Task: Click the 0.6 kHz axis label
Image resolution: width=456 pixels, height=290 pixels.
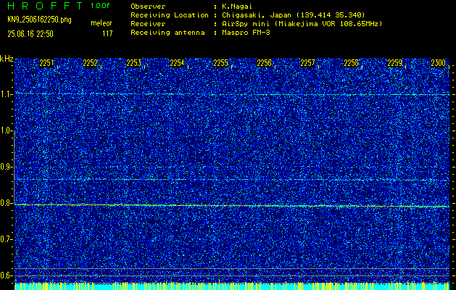Action: (x=6, y=275)
